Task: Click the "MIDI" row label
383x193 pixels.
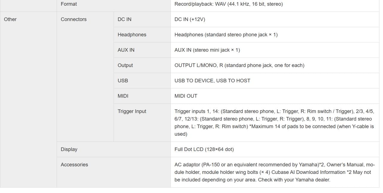Action: (123, 96)
